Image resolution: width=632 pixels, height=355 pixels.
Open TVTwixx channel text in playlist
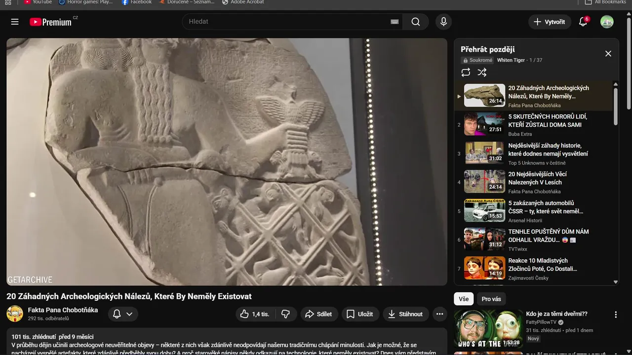518,249
